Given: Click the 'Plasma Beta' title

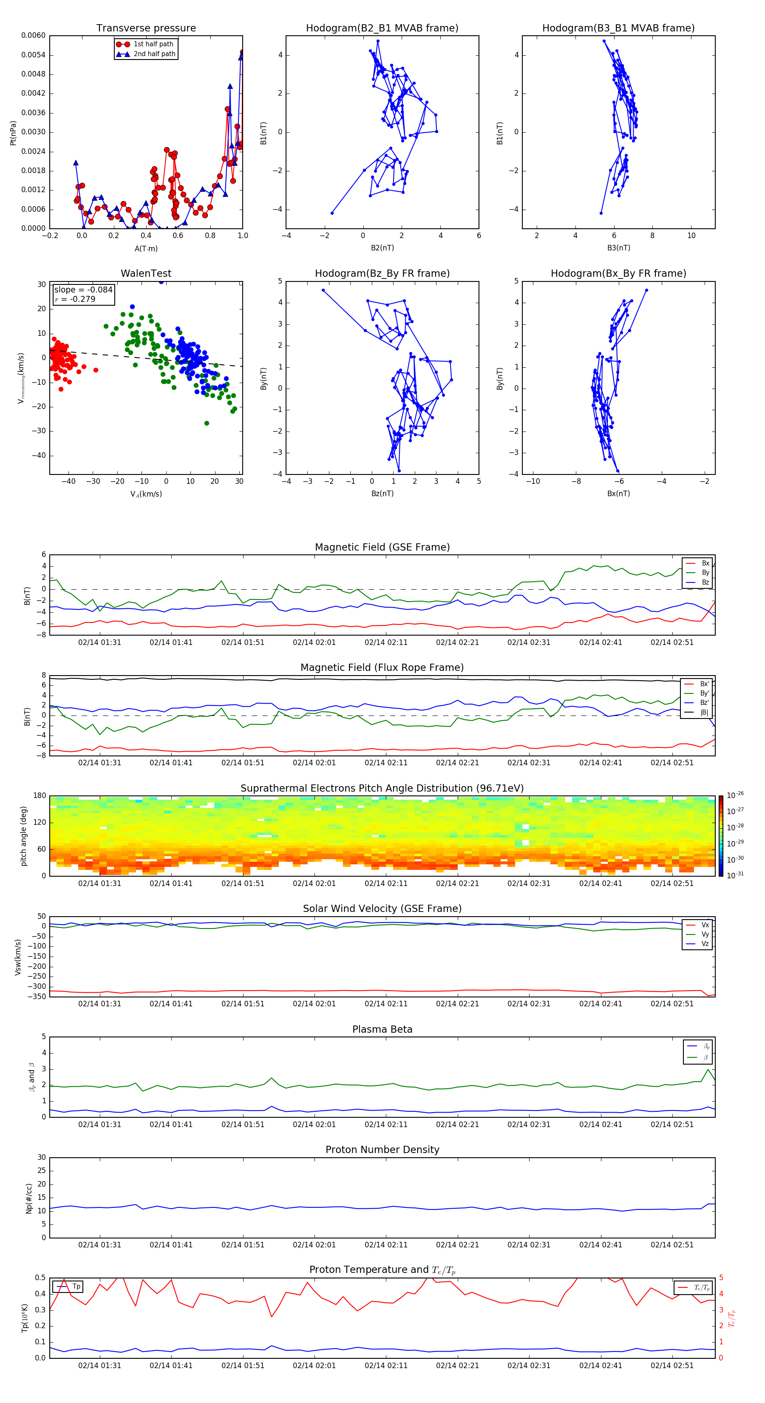Looking at the screenshot, I should pyautogui.click(x=382, y=1029).
